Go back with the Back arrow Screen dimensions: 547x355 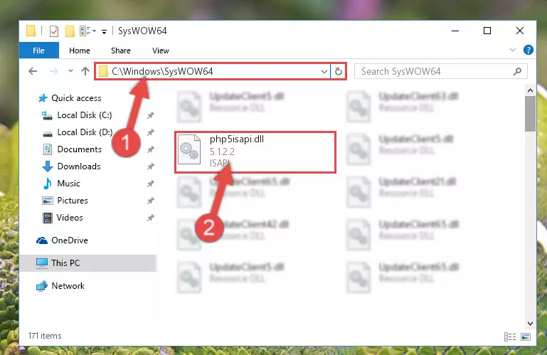pyautogui.click(x=33, y=71)
